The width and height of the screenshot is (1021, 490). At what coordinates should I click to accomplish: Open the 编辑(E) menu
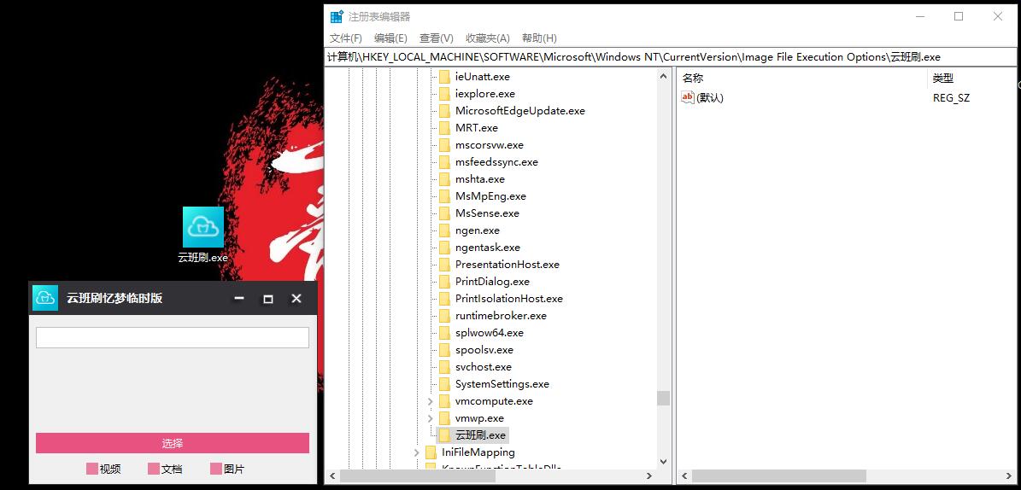[x=390, y=38]
